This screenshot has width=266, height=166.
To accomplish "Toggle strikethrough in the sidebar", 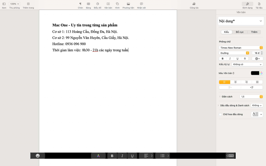I will pyautogui.click(x=245, y=59).
